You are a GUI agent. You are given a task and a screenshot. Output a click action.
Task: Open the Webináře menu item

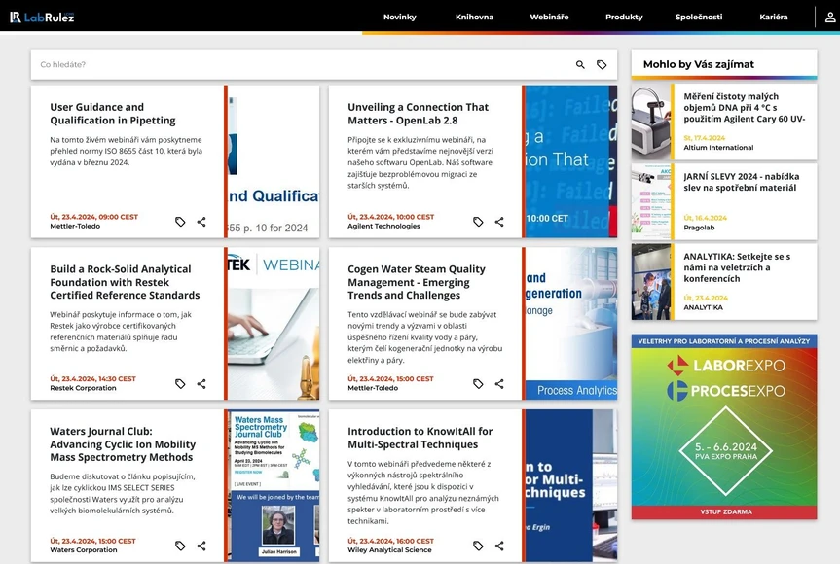(549, 17)
